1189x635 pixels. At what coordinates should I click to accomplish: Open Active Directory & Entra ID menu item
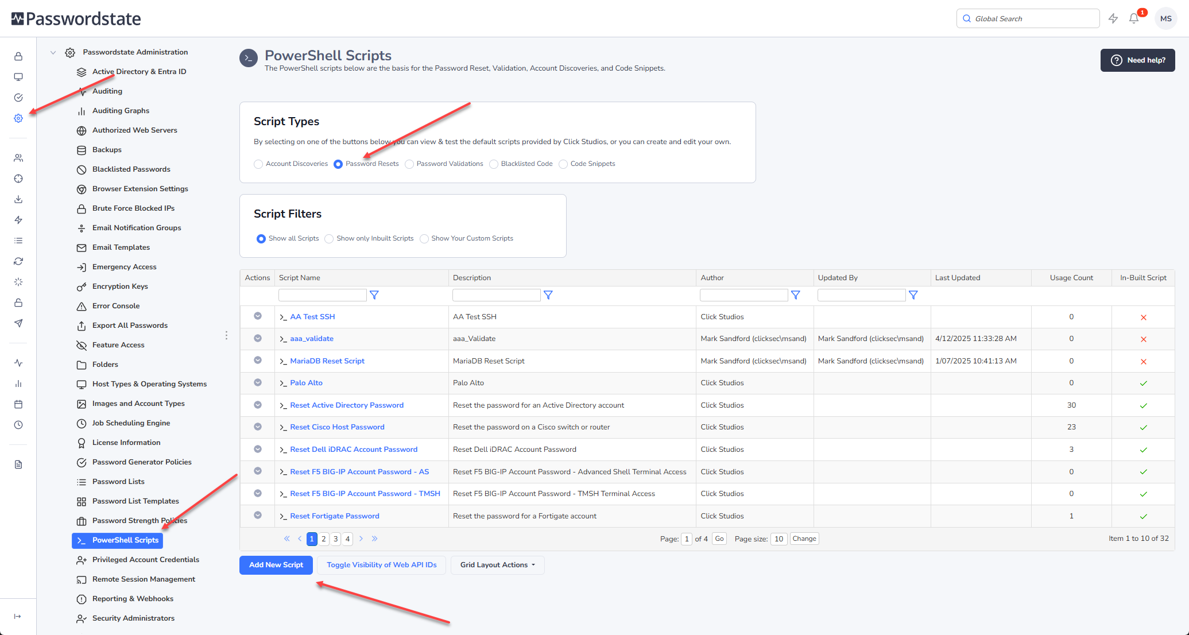139,72
